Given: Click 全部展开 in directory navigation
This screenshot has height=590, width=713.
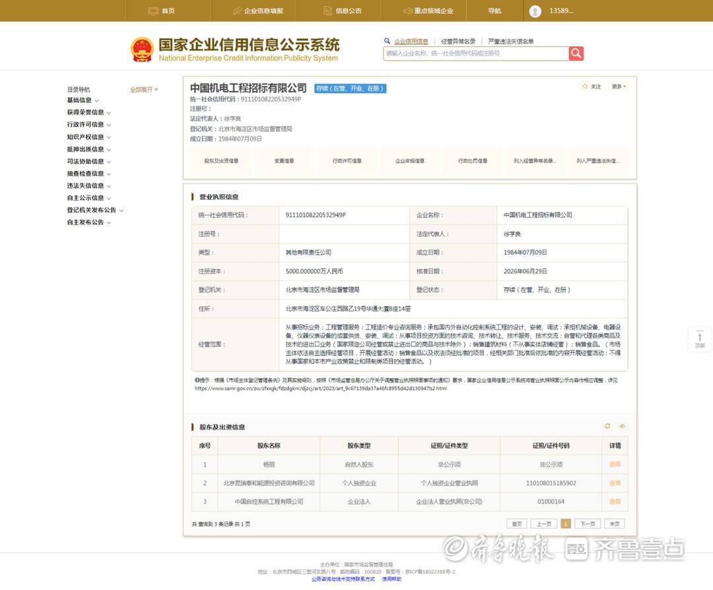Looking at the screenshot, I should point(144,90).
